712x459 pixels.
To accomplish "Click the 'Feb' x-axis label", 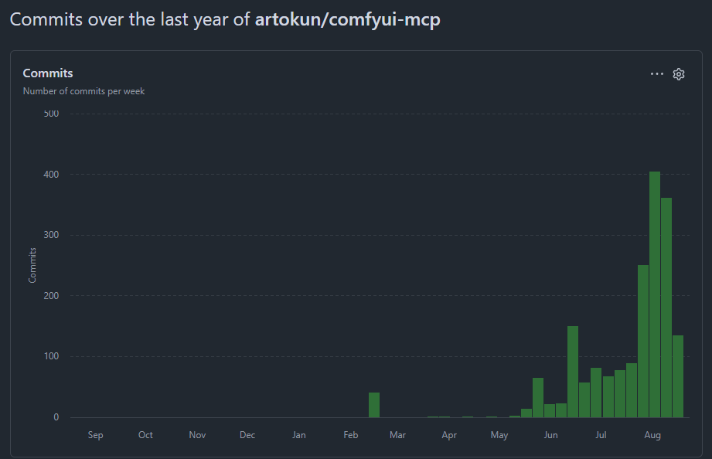I will click(350, 435).
